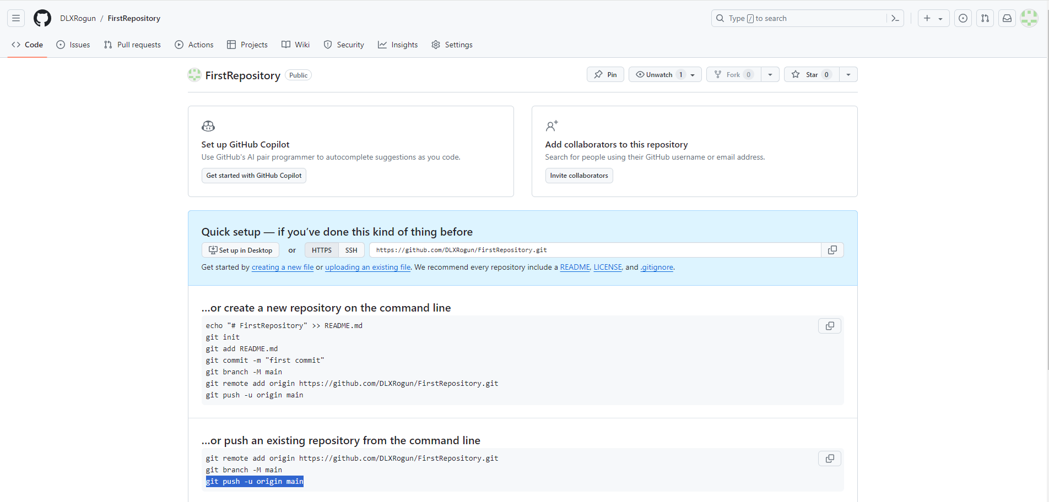Open the repository Settings tab

pos(452,45)
